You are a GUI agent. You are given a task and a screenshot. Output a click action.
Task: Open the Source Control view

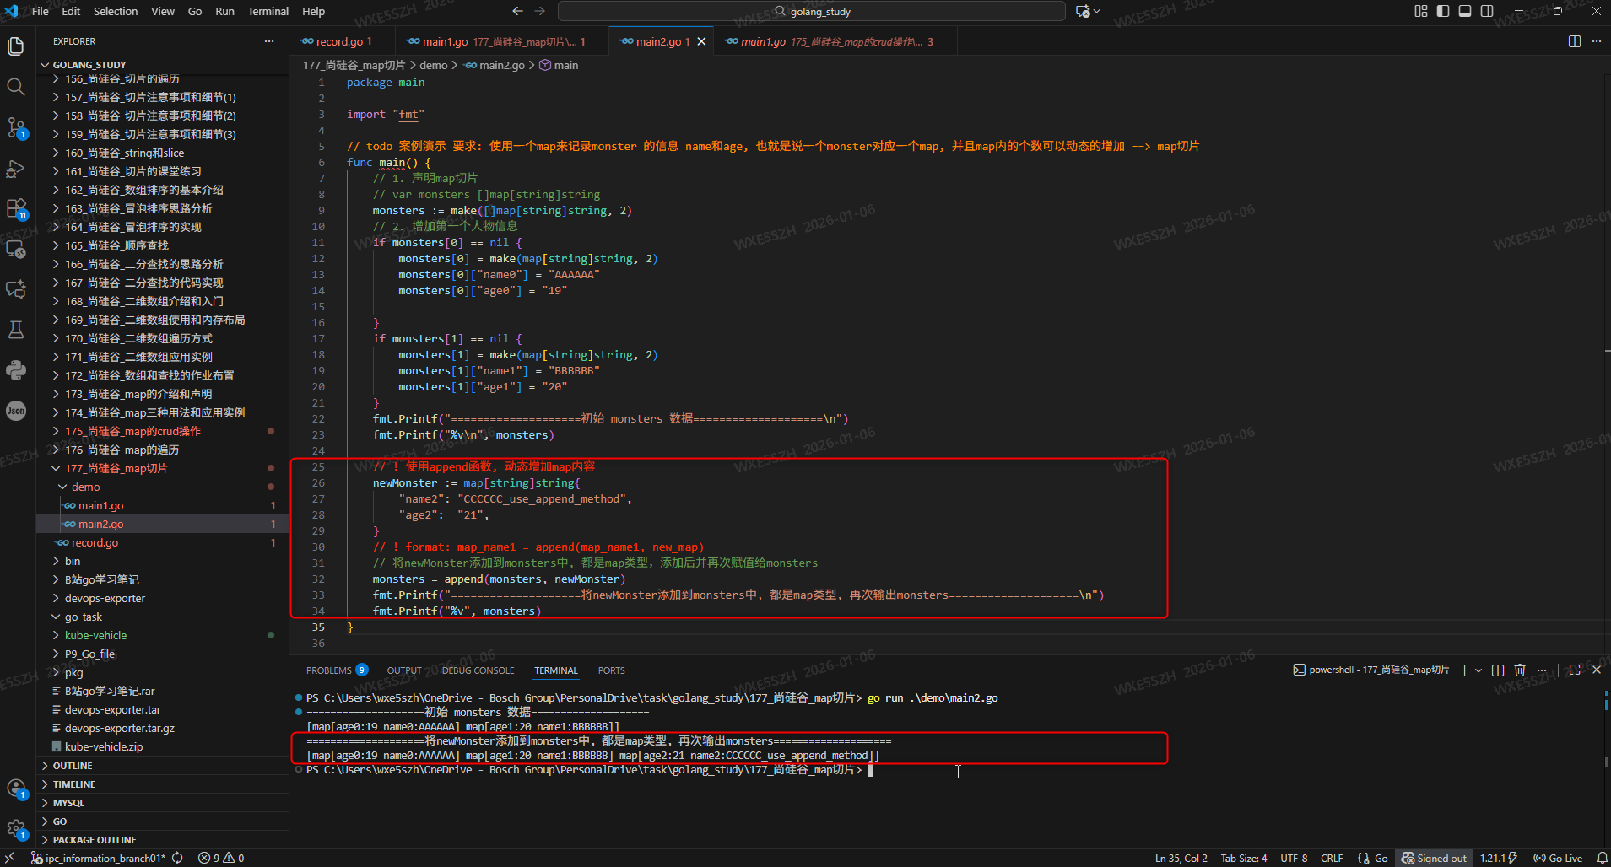16,127
